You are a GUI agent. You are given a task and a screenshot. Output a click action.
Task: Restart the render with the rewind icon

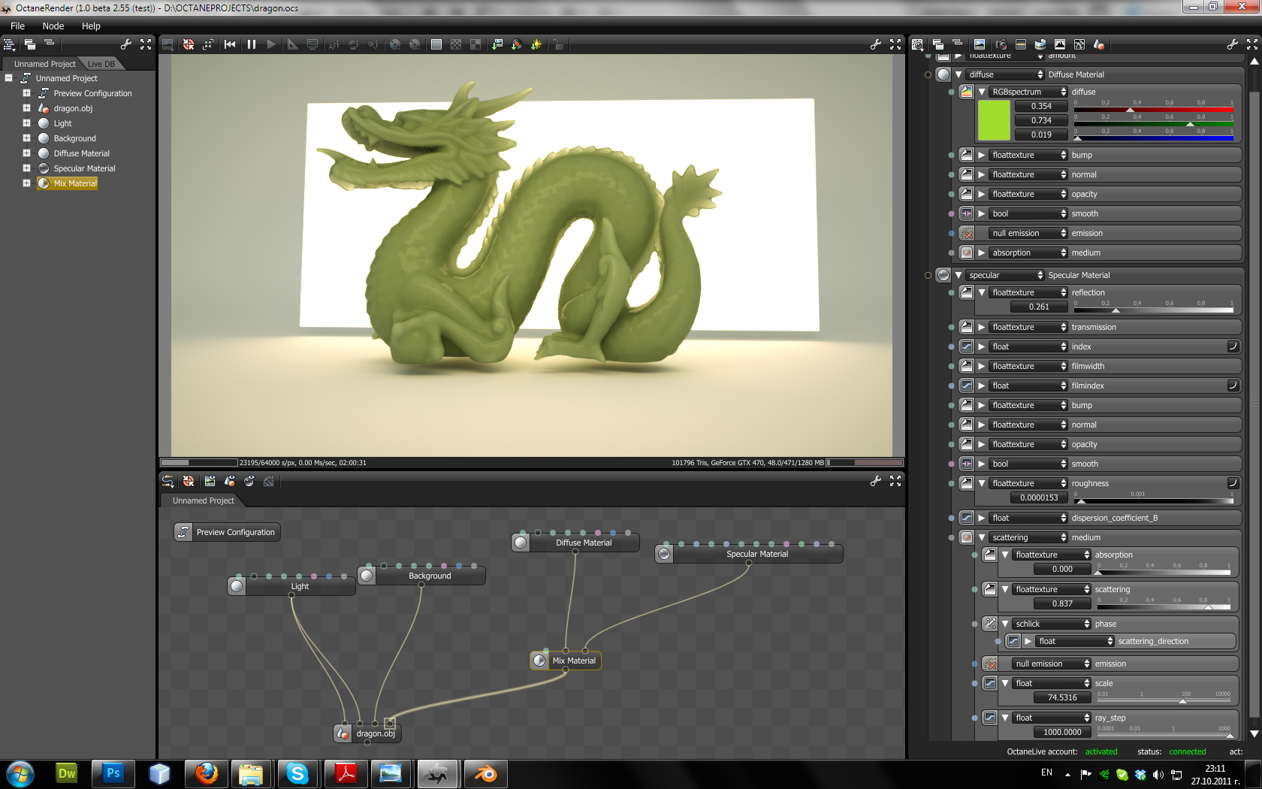tap(230, 44)
